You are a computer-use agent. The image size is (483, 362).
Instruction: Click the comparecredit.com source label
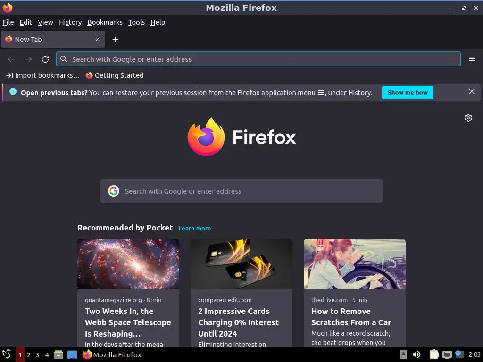(x=225, y=300)
